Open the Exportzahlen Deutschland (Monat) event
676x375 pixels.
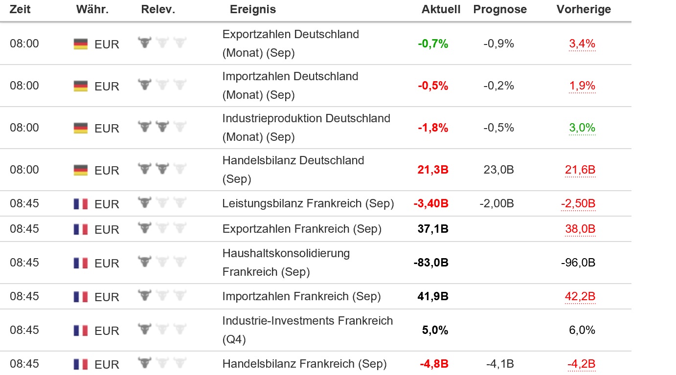(x=291, y=44)
